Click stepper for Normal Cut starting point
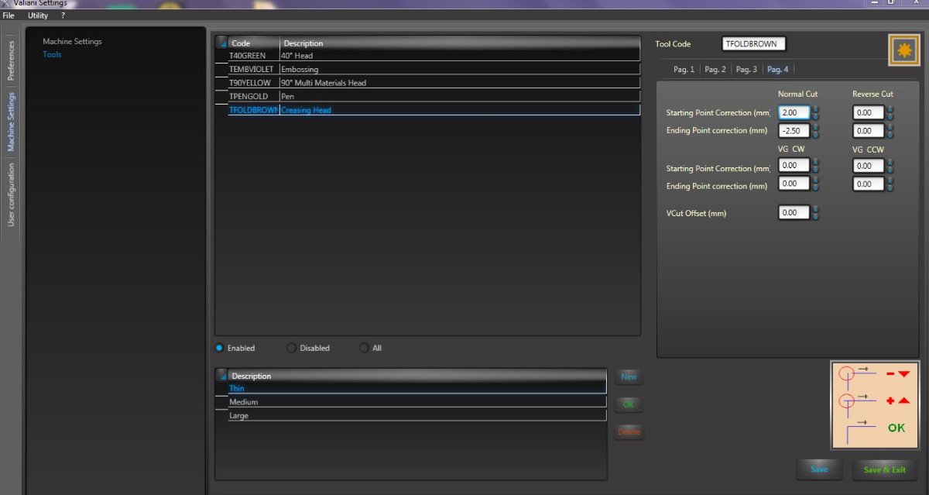The width and height of the screenshot is (929, 495). click(x=815, y=113)
